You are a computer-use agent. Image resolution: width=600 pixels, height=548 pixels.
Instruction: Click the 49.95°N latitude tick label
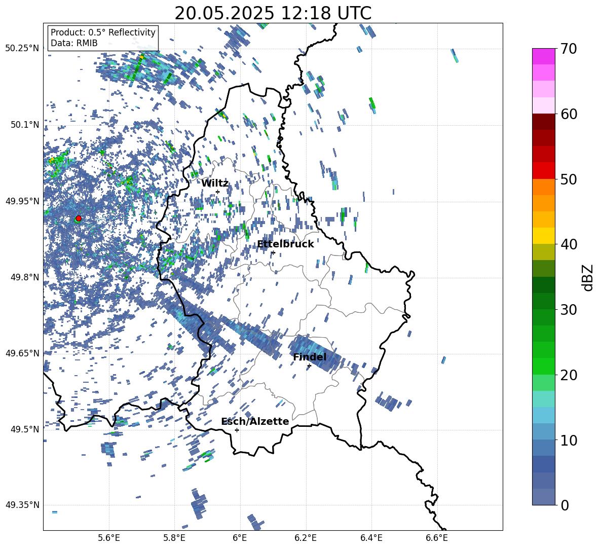pos(22,201)
